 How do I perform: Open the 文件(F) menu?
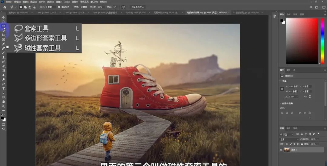9,2
